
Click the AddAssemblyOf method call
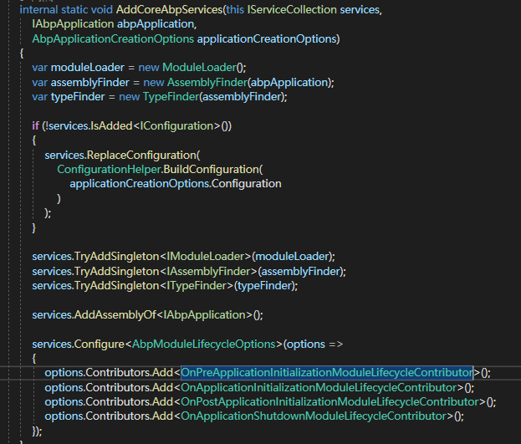(115, 314)
